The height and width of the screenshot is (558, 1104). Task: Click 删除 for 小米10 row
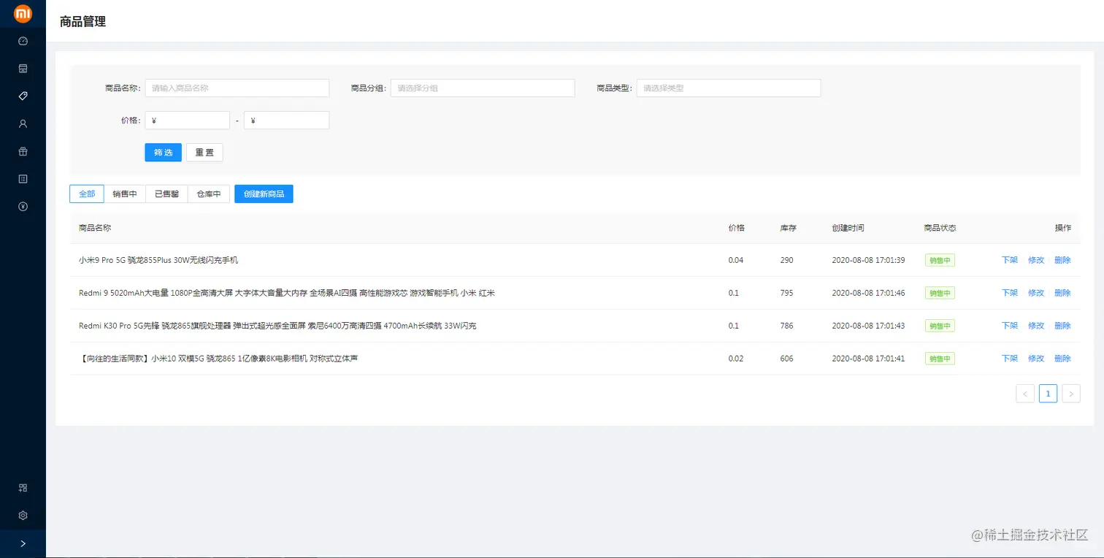tap(1062, 359)
